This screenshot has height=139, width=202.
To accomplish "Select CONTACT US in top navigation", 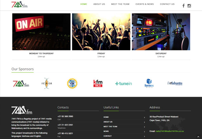I will pyautogui.click(x=167, y=4).
